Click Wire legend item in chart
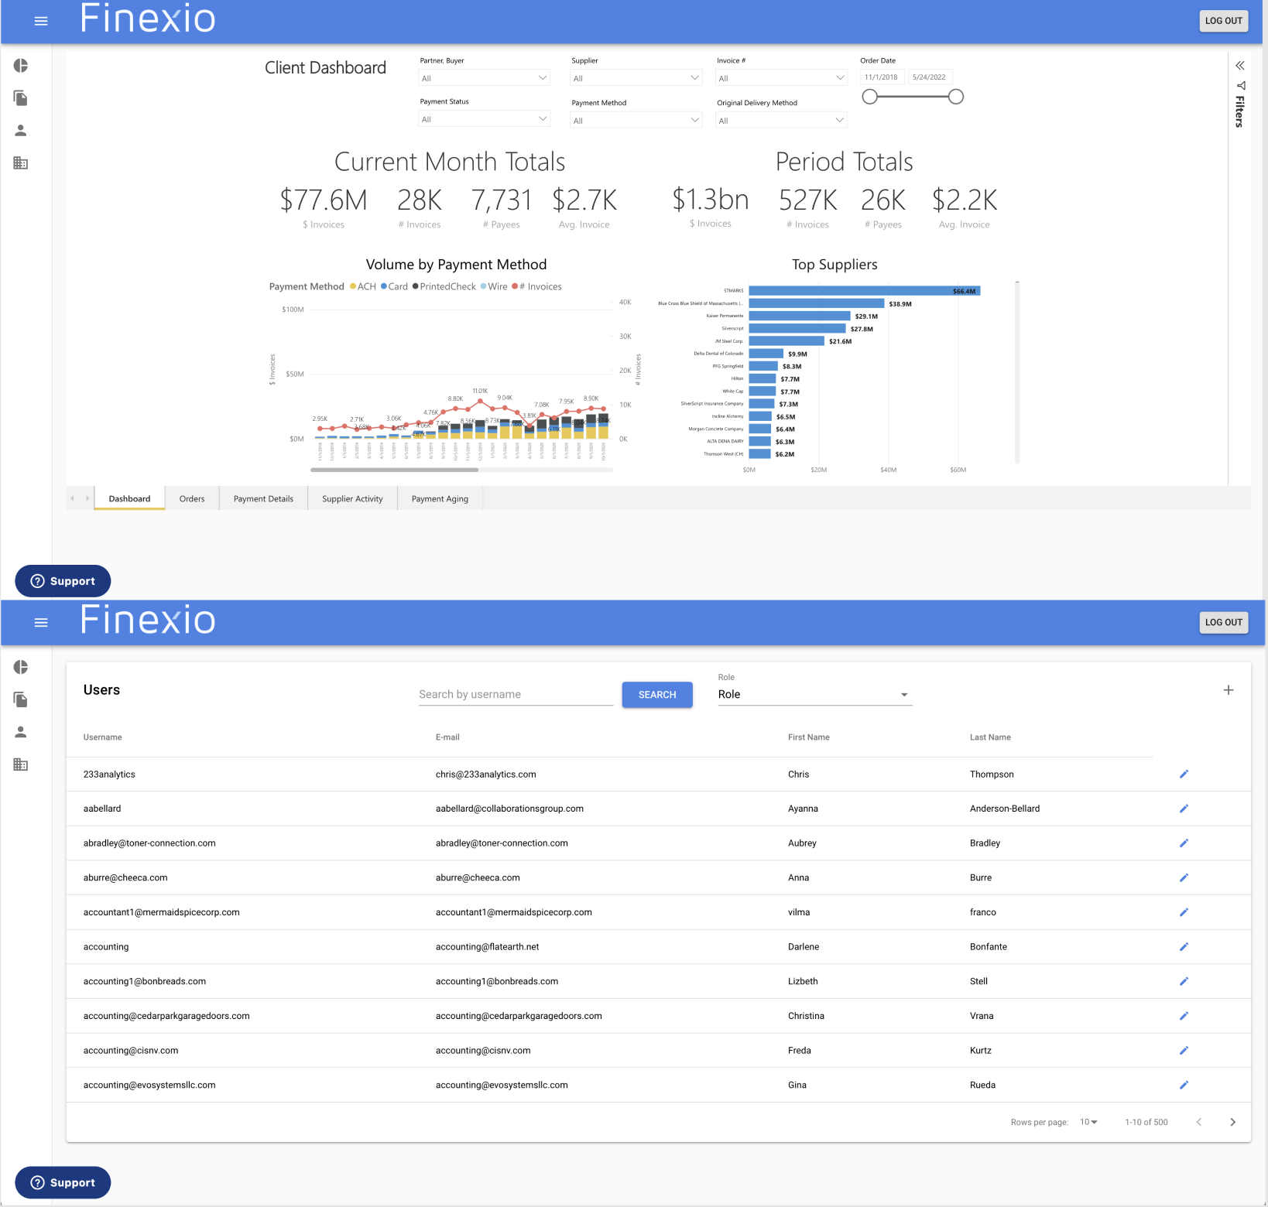The height and width of the screenshot is (1207, 1268). pyautogui.click(x=494, y=286)
